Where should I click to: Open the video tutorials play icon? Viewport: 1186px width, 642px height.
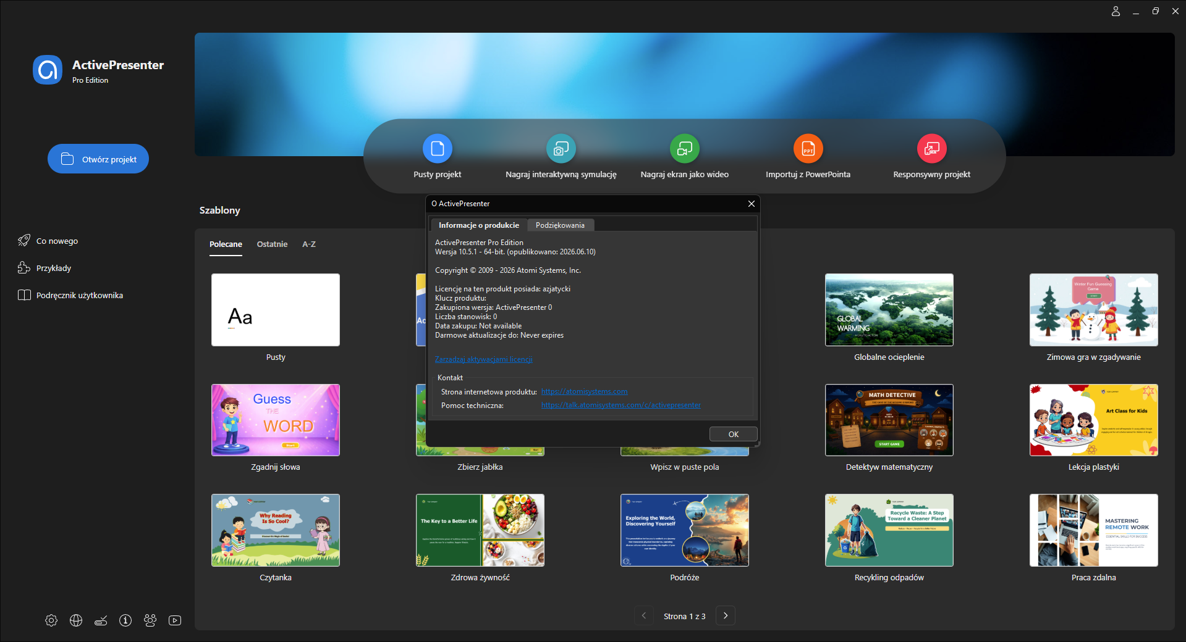[175, 620]
